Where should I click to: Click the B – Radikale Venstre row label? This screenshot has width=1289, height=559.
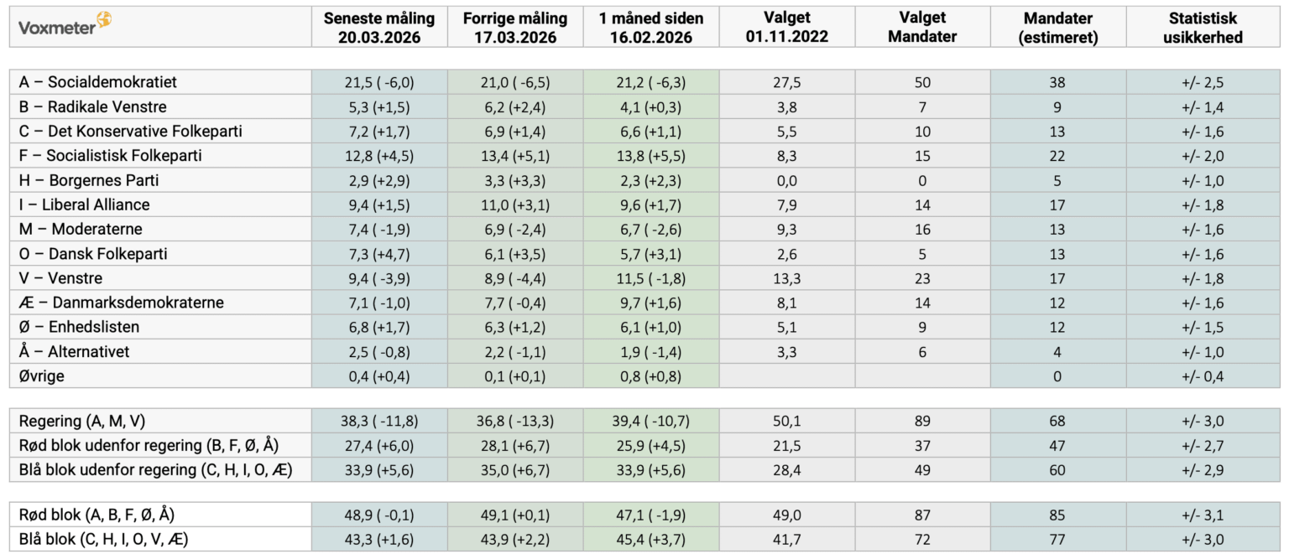[x=93, y=106]
